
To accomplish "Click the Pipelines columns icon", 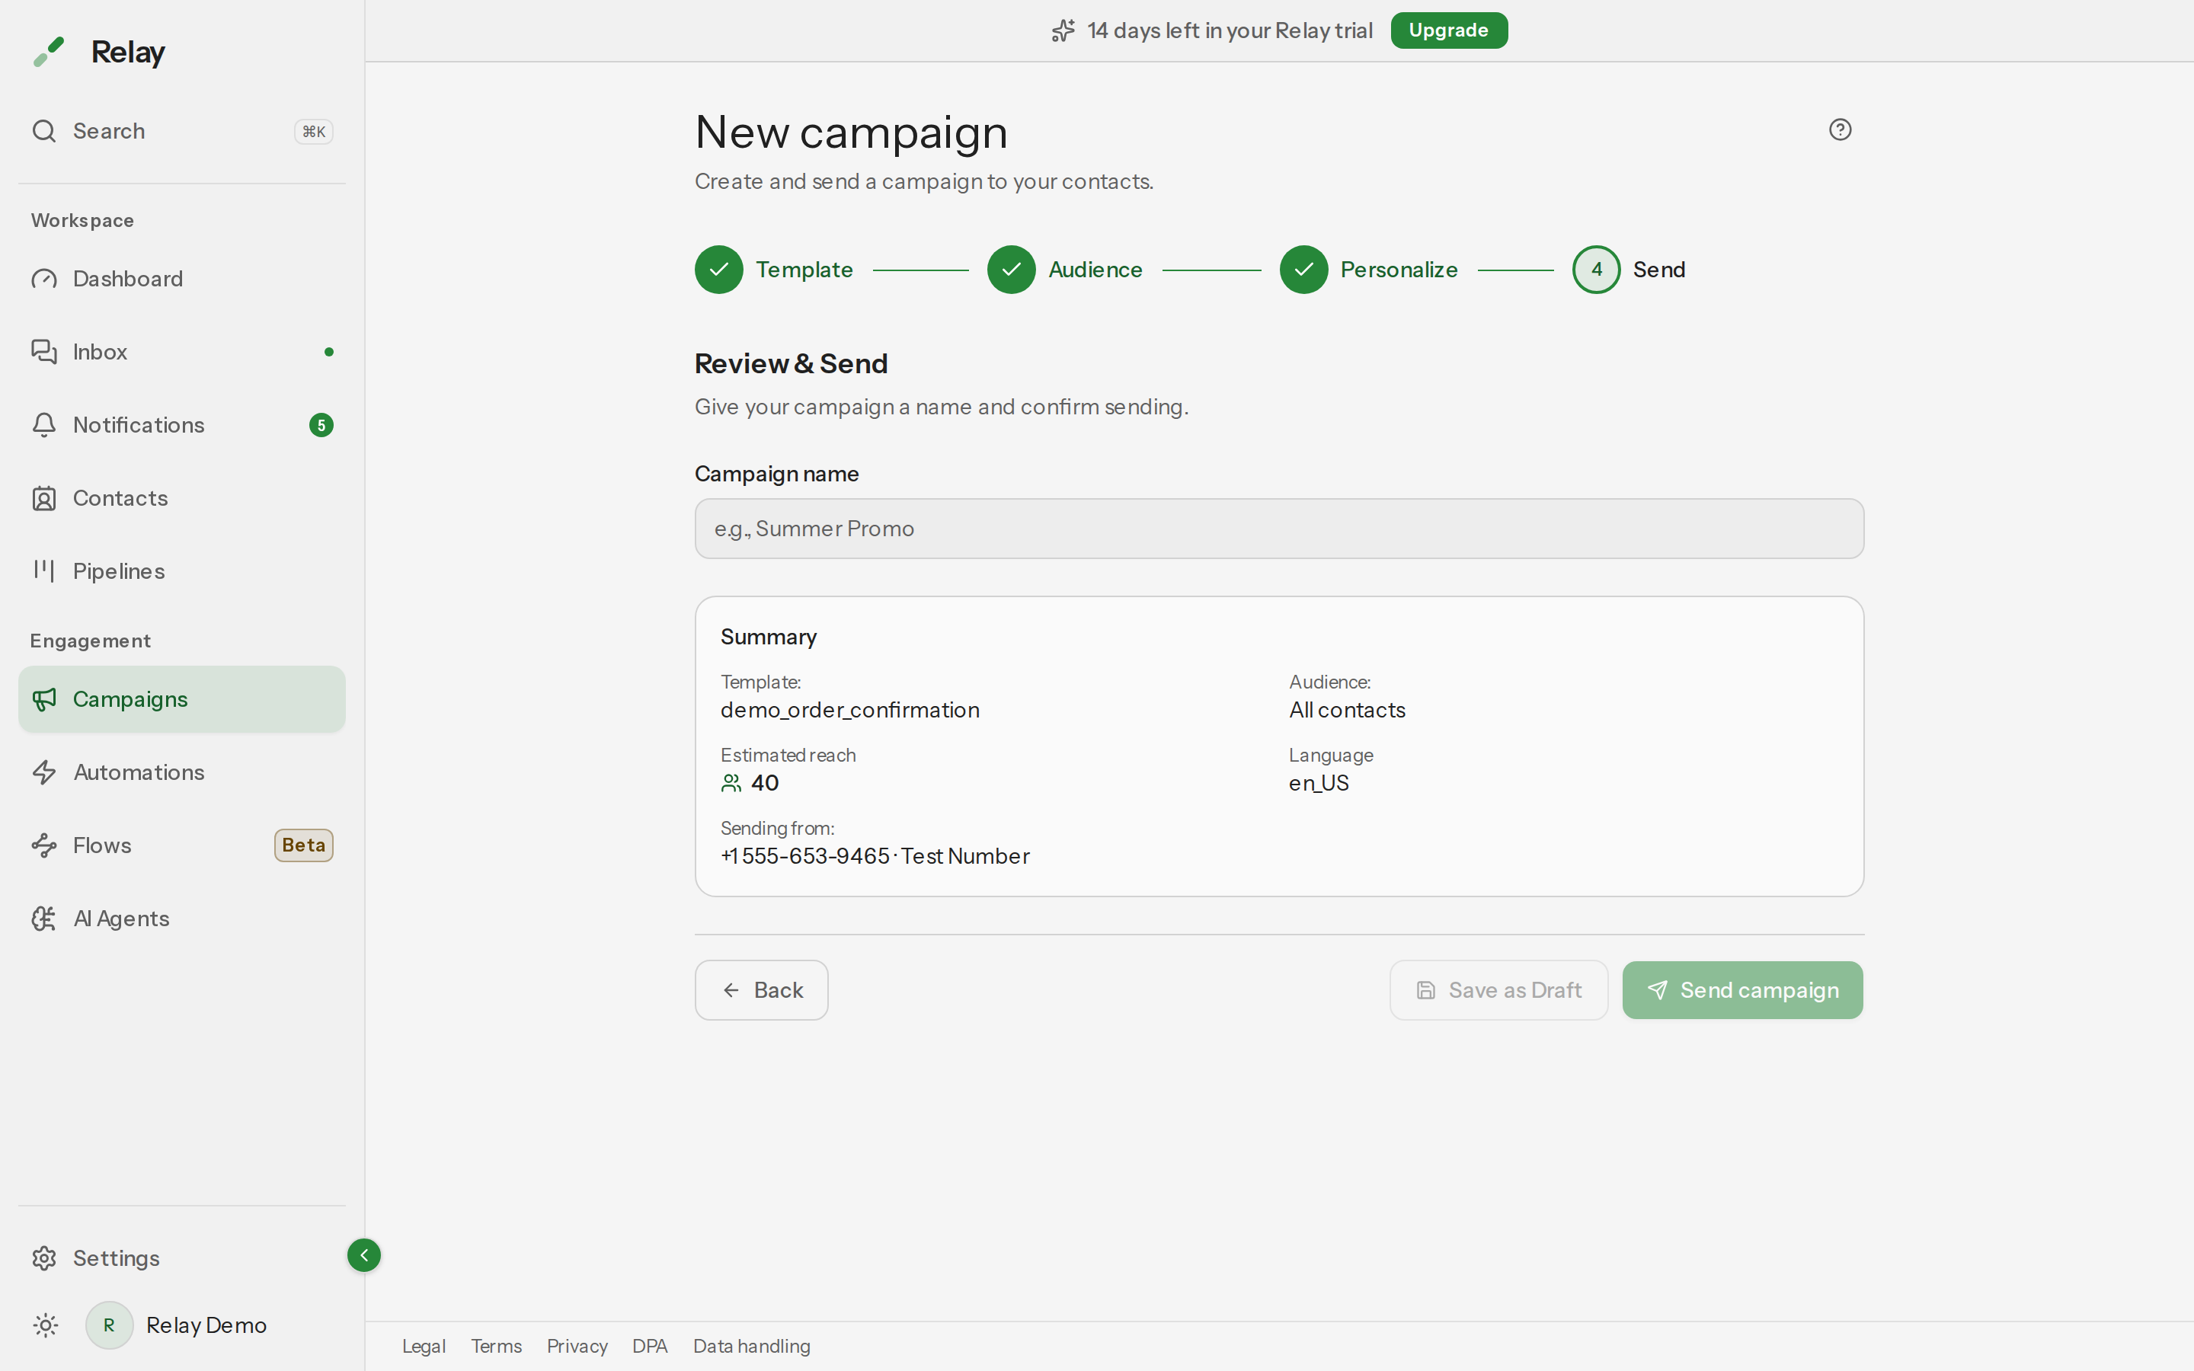I will pos(44,570).
